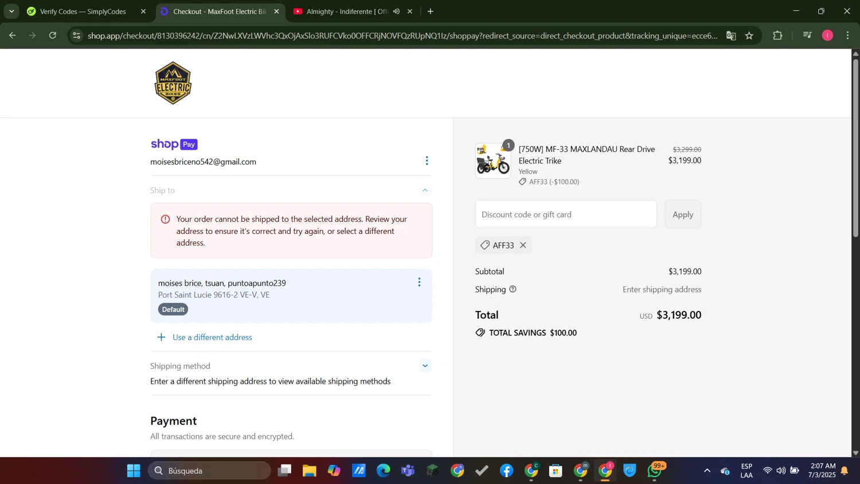Open the tab search dropdown arrow

coord(11,11)
